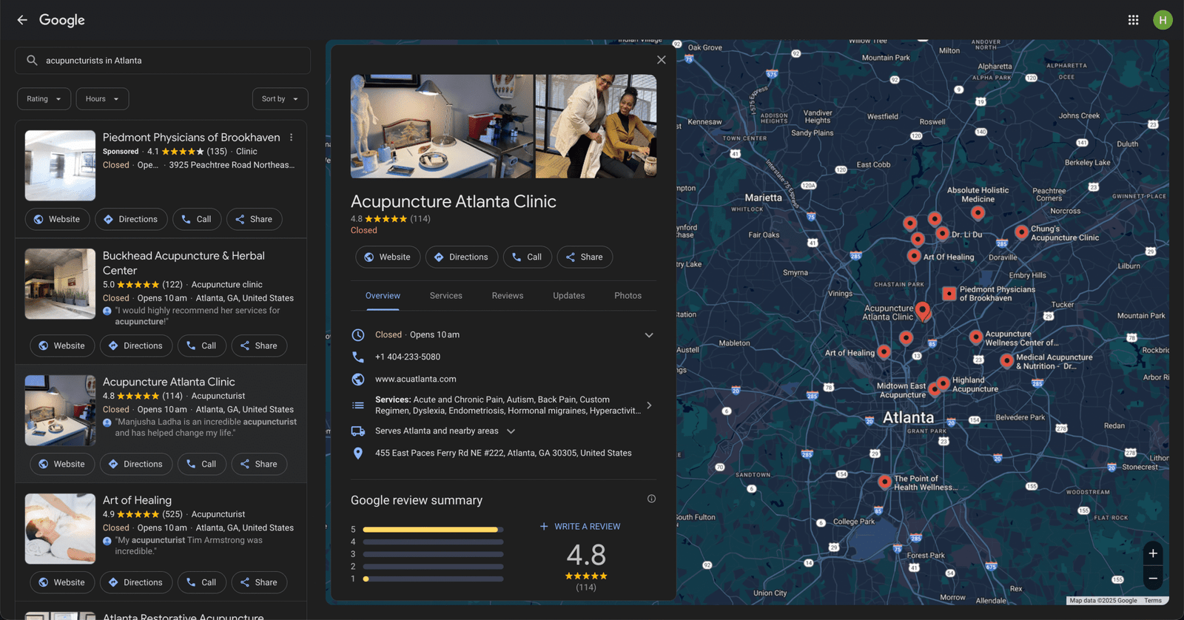Go back with the arrow next to Google
Viewport: 1184px width, 620px height.
[22, 20]
